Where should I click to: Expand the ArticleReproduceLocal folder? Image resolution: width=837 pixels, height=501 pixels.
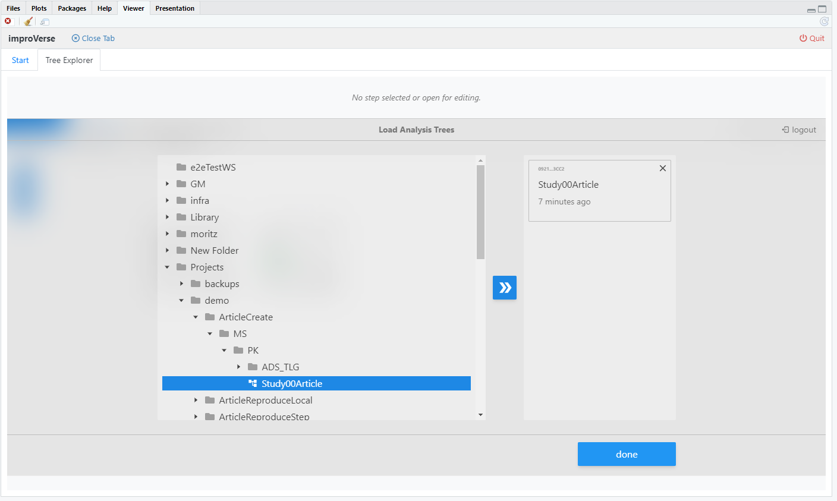196,401
